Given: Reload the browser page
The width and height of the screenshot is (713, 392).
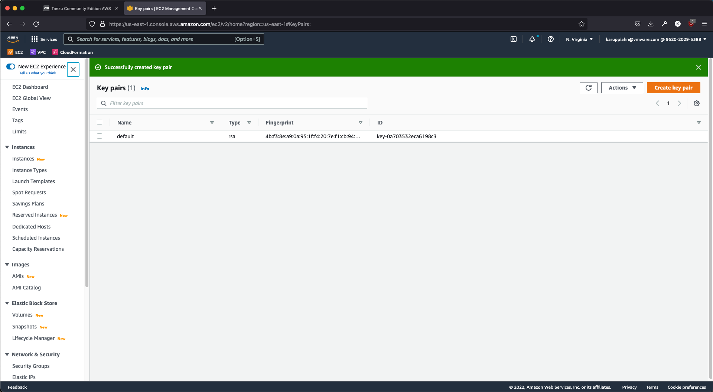Looking at the screenshot, I should [36, 24].
